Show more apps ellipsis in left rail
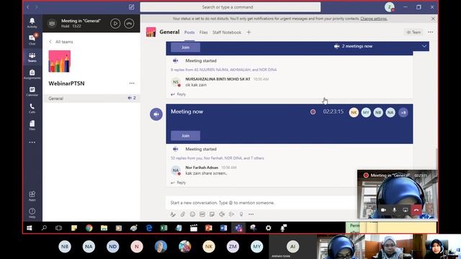The width and height of the screenshot is (461, 259). pyautogui.click(x=32, y=142)
